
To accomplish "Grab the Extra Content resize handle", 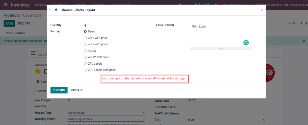I will [221, 48].
